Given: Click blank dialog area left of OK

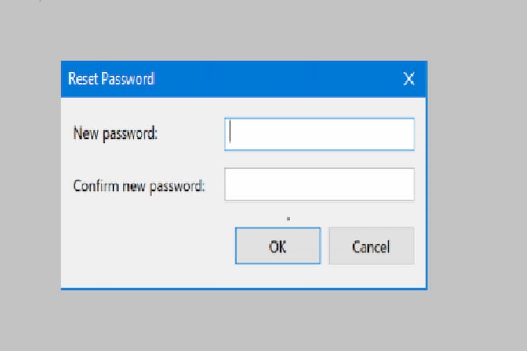Looking at the screenshot, I should [145, 247].
